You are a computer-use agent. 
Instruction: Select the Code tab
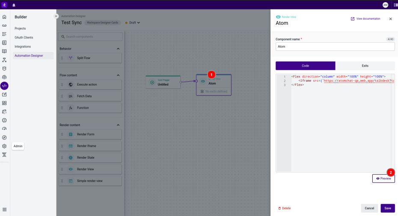coord(305,66)
